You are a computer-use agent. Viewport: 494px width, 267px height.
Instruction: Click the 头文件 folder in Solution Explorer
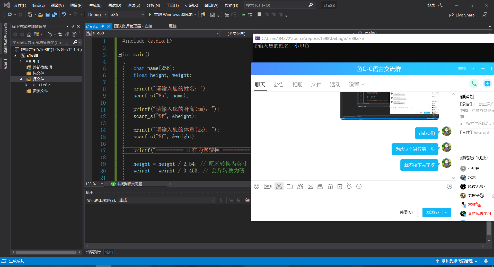tap(38, 73)
